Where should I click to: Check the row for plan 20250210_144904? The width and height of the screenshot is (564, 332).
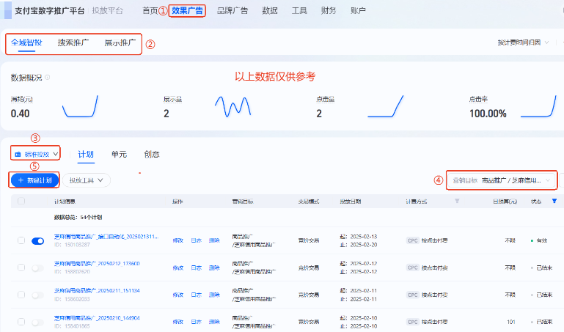coord(21,322)
